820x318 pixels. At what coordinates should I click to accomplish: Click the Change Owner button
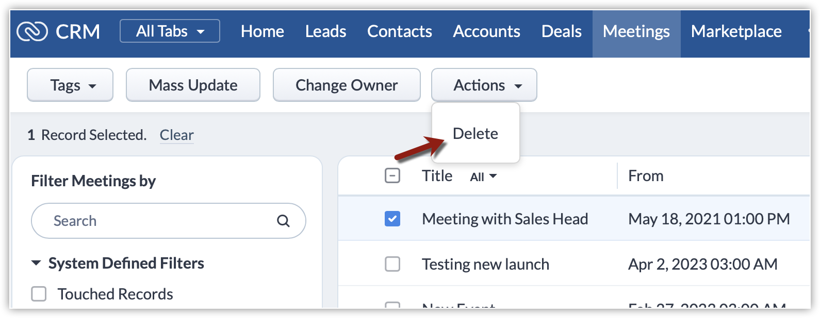[x=347, y=85]
